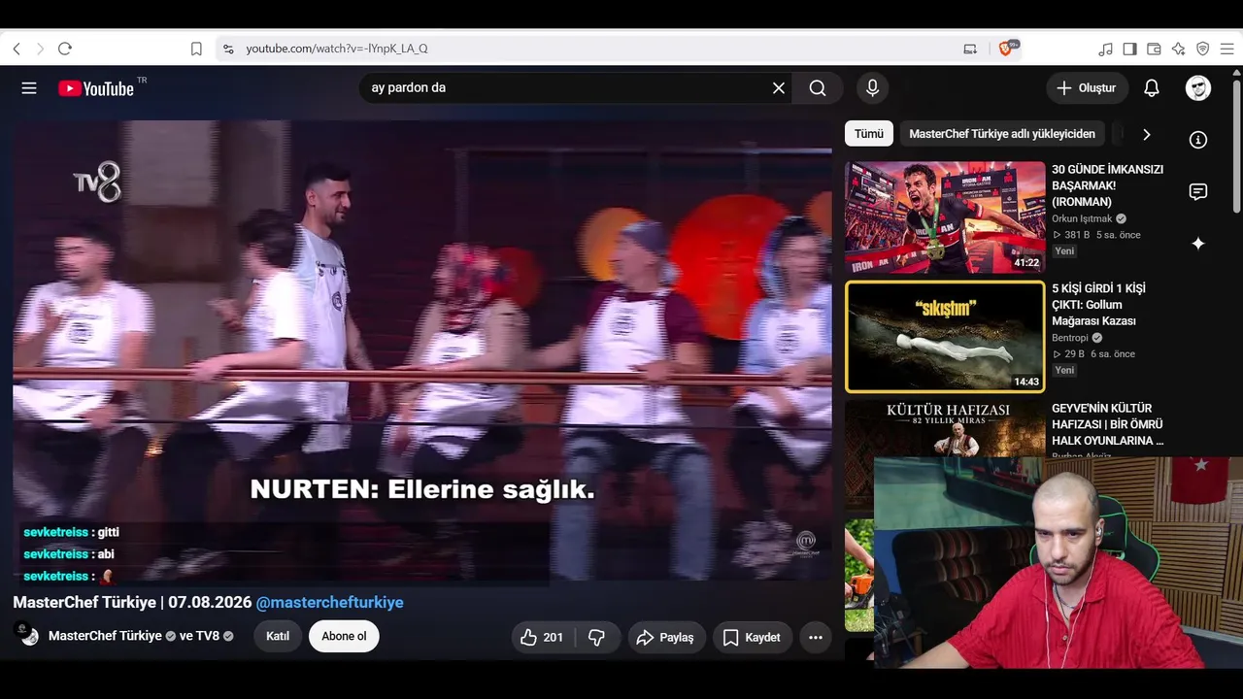Show next filter chips with the chevron
The width and height of the screenshot is (1243, 699).
click(x=1147, y=134)
